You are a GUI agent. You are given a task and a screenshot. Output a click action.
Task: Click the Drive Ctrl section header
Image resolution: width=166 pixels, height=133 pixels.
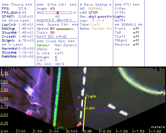coord(56,5)
